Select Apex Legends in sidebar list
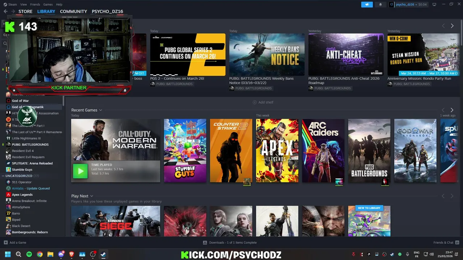The width and height of the screenshot is (463, 260). tap(22, 195)
